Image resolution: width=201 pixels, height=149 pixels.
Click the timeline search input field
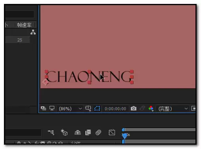pos(23,132)
